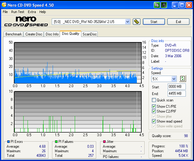This screenshot has width=194, height=161.
Task: Click the blue PI Errors legend square
Action: [8, 142]
